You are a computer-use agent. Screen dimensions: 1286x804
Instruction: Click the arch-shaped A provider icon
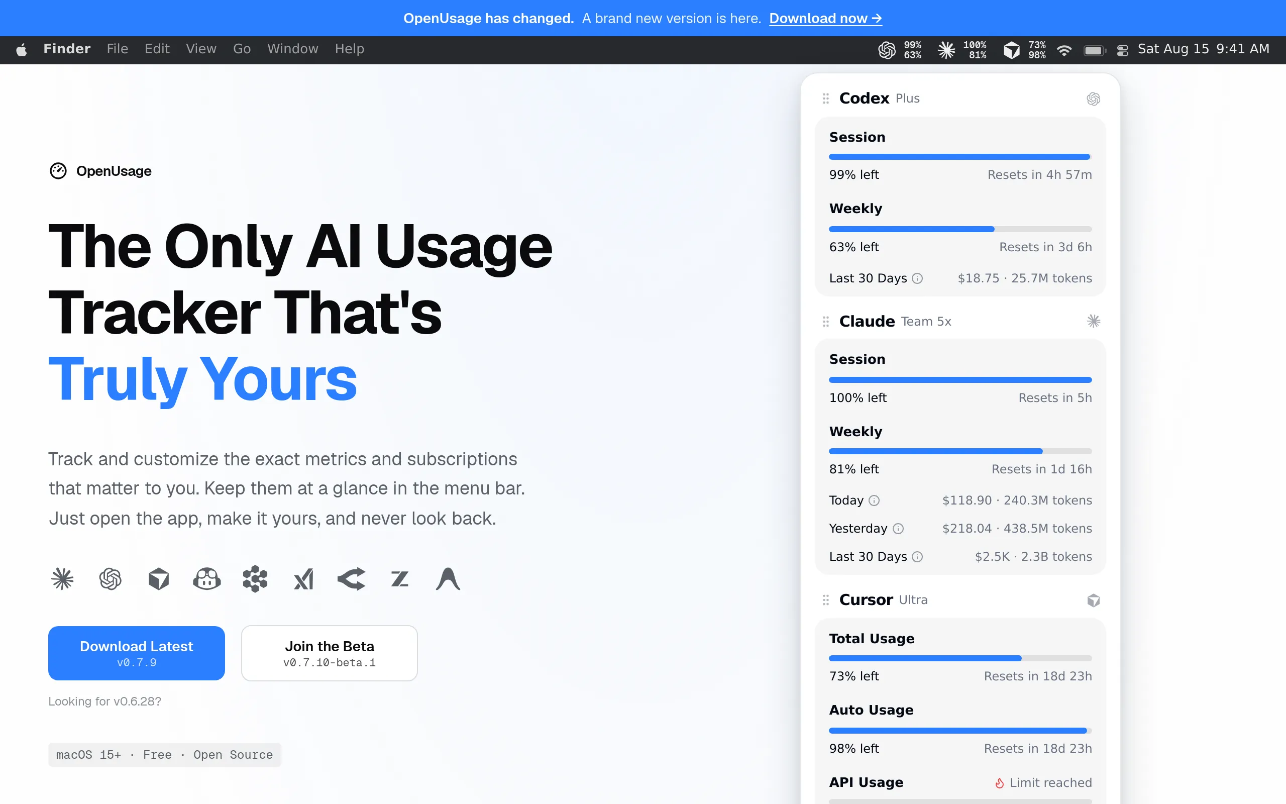(448, 578)
